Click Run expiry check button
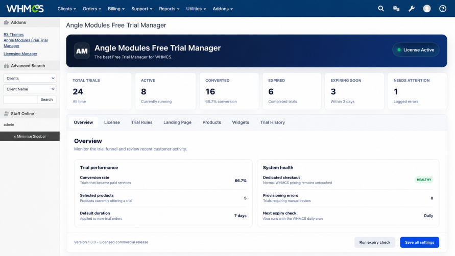The image size is (455, 256). (x=375, y=242)
